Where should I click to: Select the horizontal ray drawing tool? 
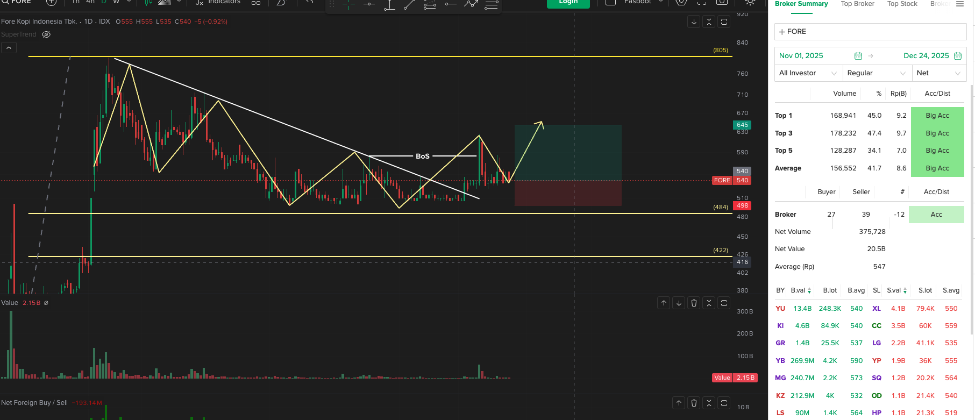click(x=451, y=4)
